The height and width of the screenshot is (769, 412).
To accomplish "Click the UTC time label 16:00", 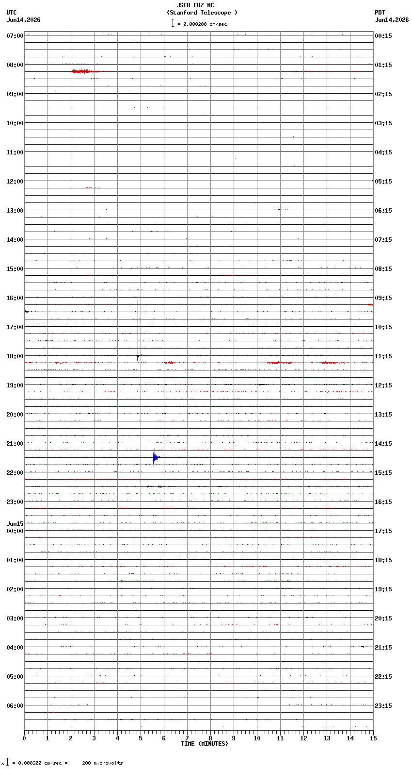I will click(x=15, y=298).
